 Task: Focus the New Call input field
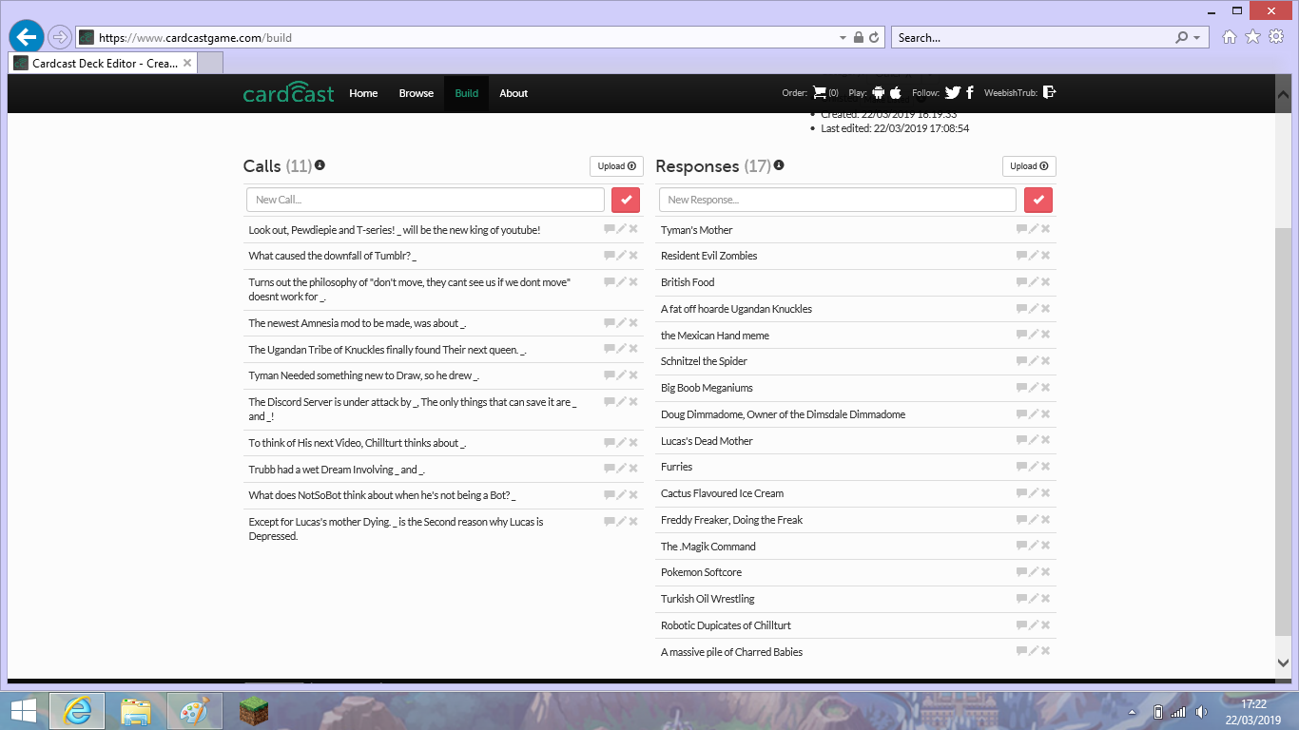425,200
